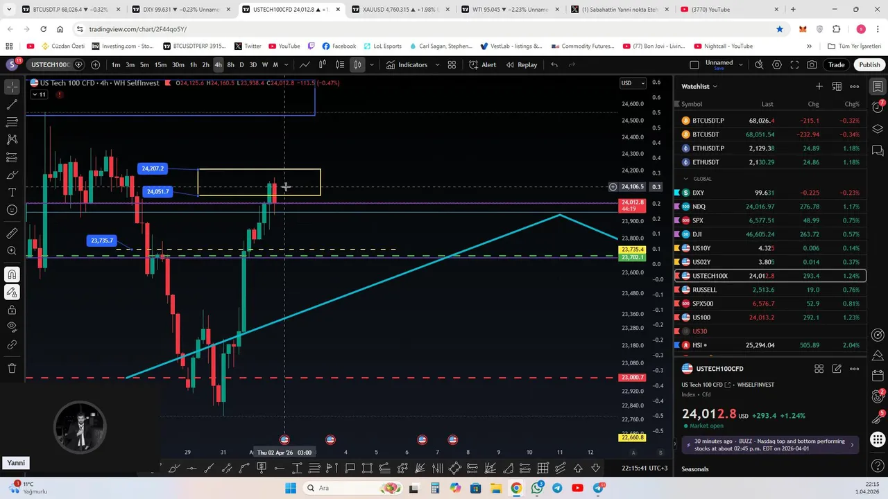888x499 pixels.
Task: Select ETHUSDT.P watchlist row
Action: tap(770, 148)
